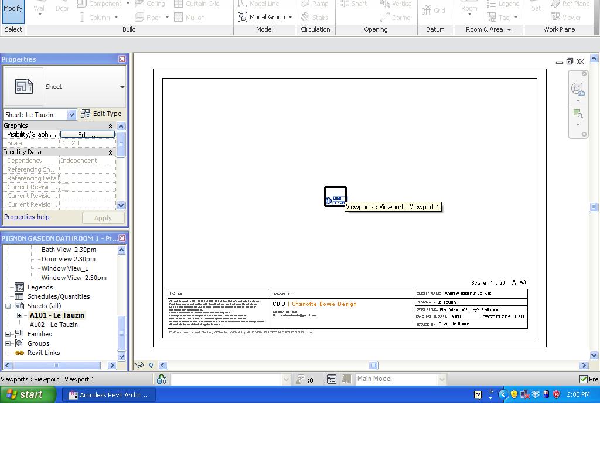600x450 pixels.
Task: Click the Legends icon in browser
Action: click(19, 287)
